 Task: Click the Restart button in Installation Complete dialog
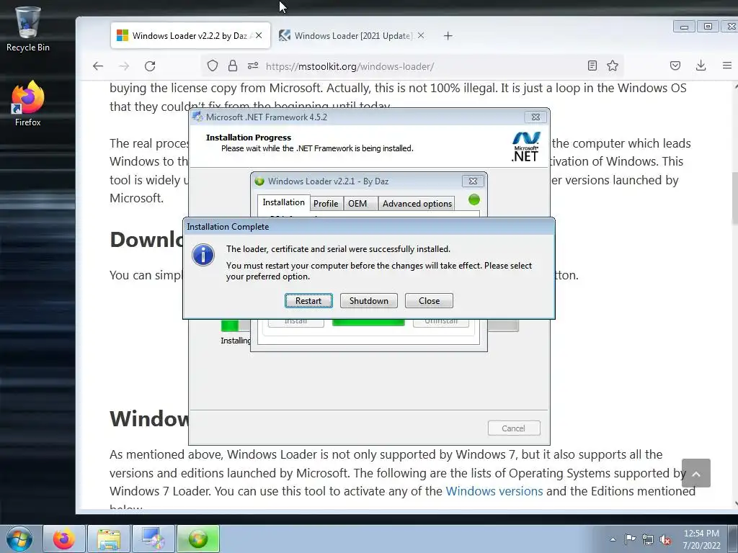click(x=308, y=301)
